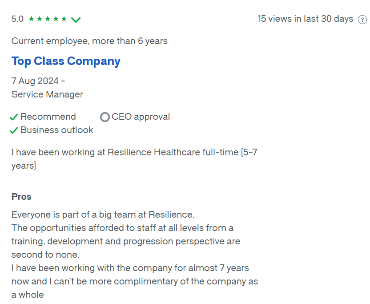Click the 5.0 rating score
The width and height of the screenshot is (370, 304).
[x=17, y=19]
